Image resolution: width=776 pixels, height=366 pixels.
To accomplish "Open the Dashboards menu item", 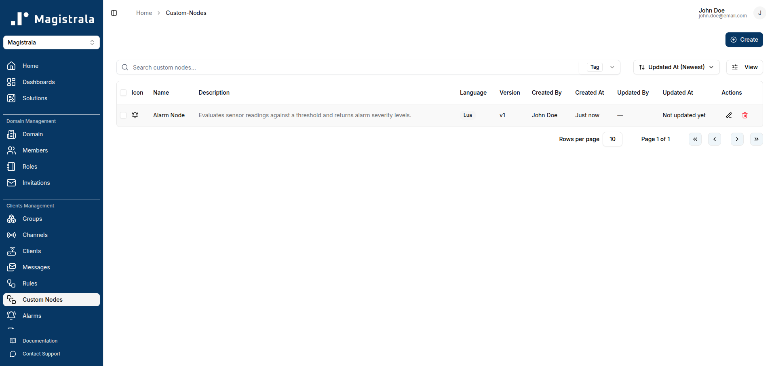I will click(x=51, y=82).
